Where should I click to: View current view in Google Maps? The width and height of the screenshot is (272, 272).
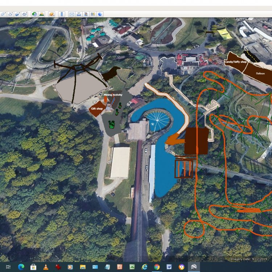pyautogui.click(x=93, y=14)
